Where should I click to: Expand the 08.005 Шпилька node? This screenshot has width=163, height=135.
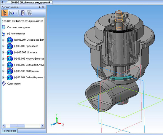coord(3,52)
